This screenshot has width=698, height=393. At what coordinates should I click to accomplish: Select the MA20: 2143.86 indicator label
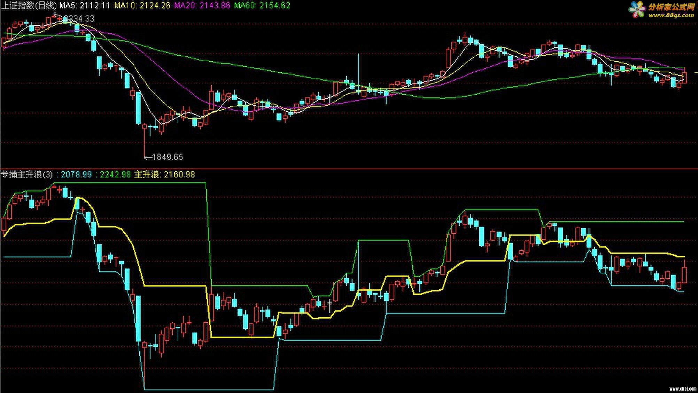pyautogui.click(x=202, y=6)
